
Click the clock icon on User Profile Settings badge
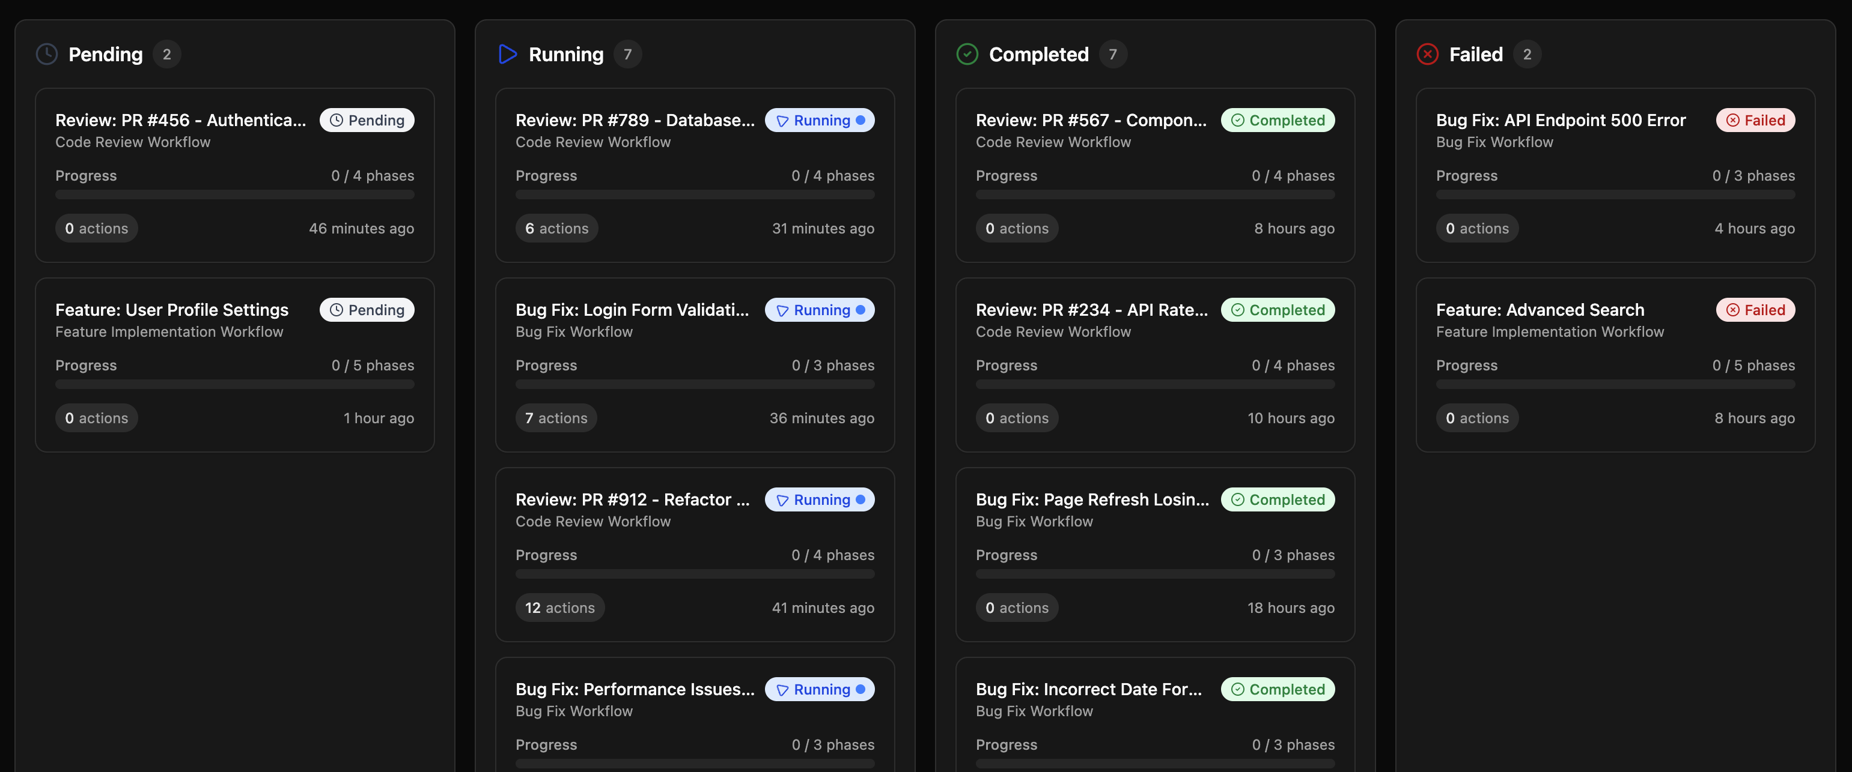338,310
